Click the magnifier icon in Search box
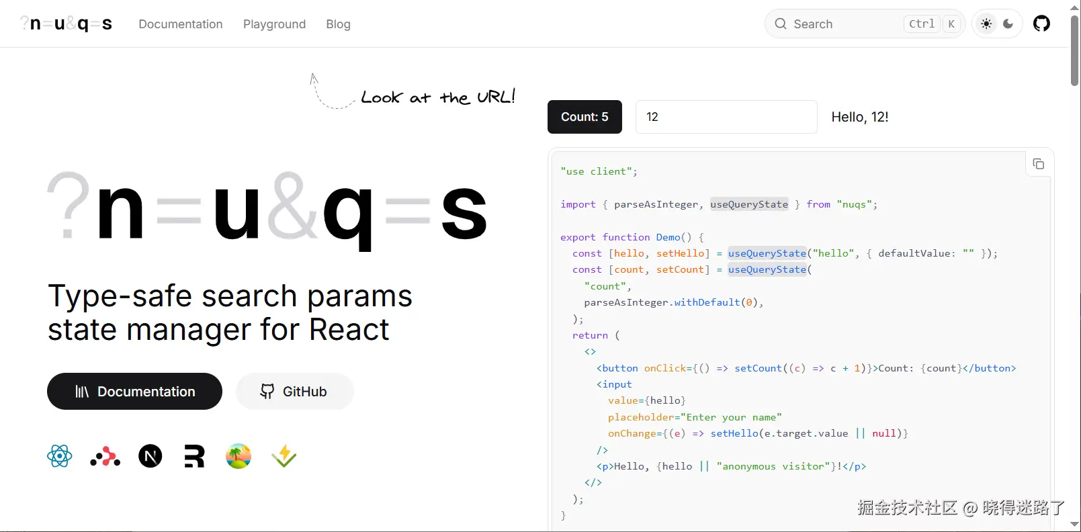This screenshot has height=532, width=1081. [x=780, y=24]
